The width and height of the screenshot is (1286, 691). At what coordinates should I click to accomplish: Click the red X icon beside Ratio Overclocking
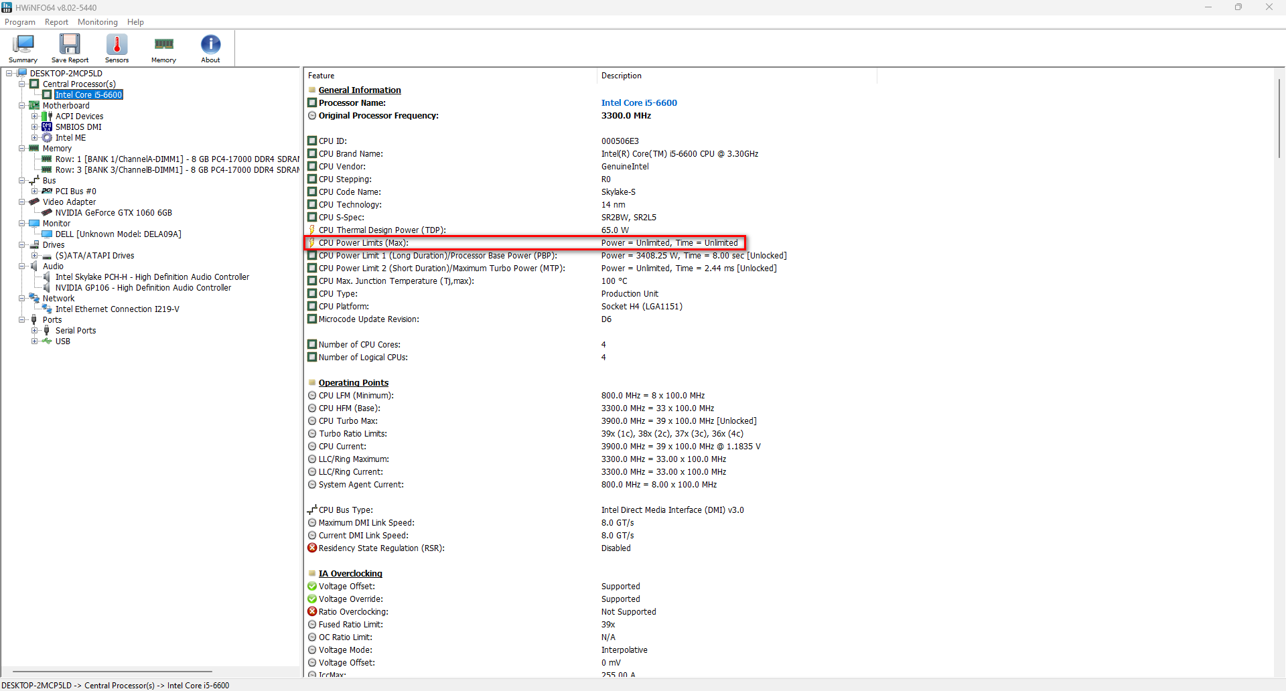pyautogui.click(x=312, y=611)
